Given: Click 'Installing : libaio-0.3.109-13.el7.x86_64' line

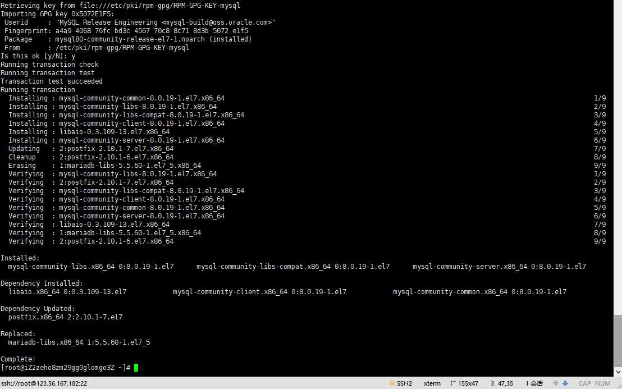Looking at the screenshot, I should 89,132.
